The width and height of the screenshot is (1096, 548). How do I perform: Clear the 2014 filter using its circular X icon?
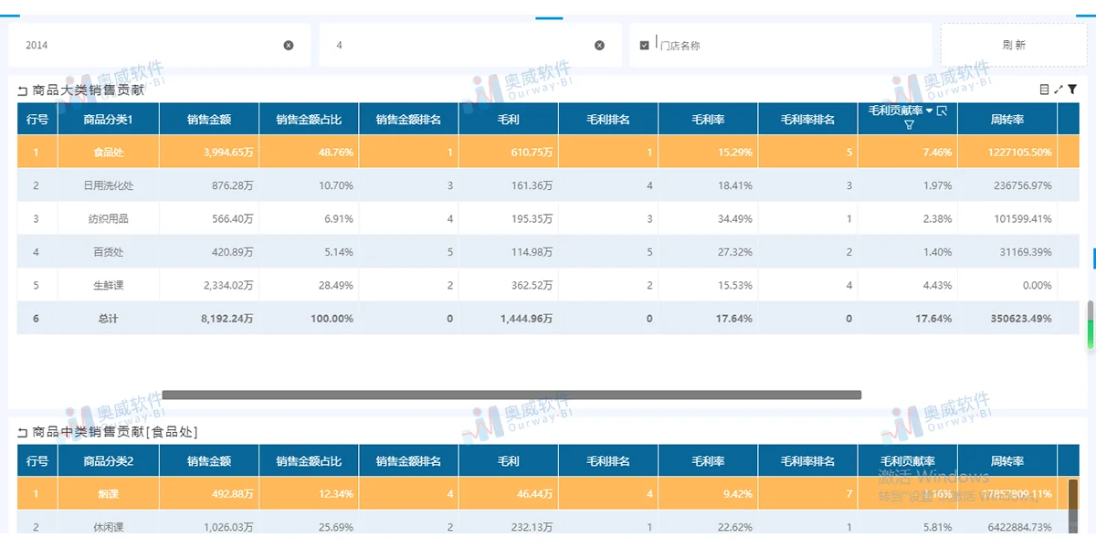[x=290, y=44]
